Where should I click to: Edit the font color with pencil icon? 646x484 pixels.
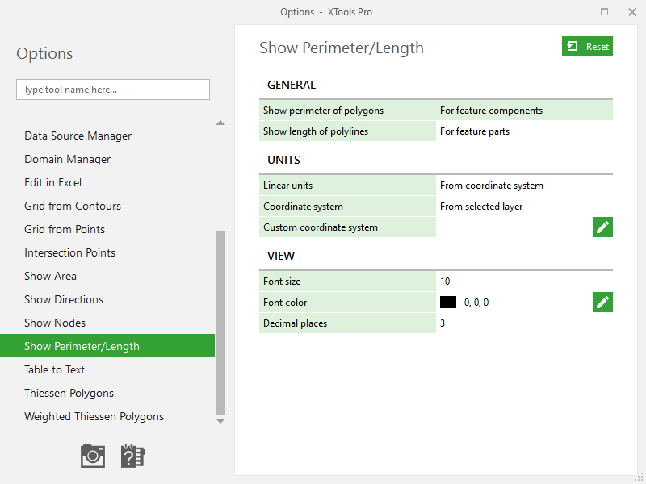pyautogui.click(x=602, y=302)
